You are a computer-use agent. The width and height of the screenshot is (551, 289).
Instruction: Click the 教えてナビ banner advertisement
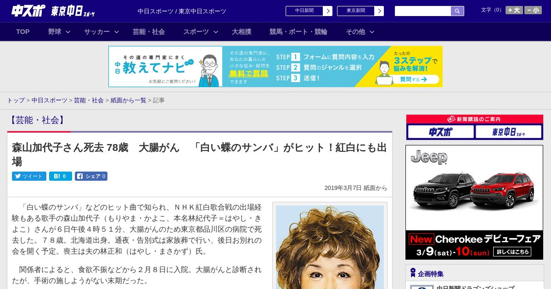(275, 67)
